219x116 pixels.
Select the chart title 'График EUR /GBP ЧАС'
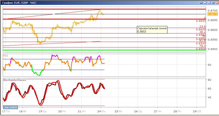pos(19,3)
